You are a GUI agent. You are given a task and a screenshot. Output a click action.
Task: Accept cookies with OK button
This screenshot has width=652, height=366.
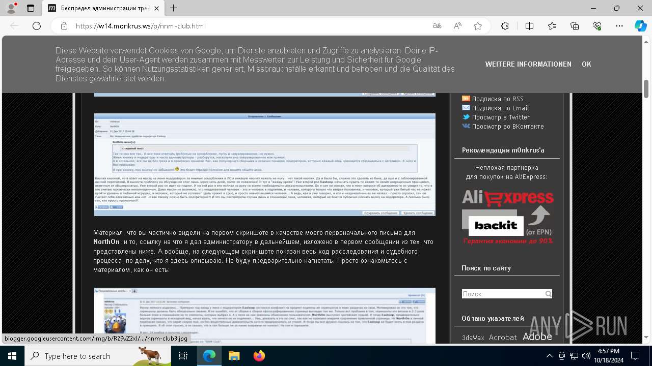coord(586,64)
